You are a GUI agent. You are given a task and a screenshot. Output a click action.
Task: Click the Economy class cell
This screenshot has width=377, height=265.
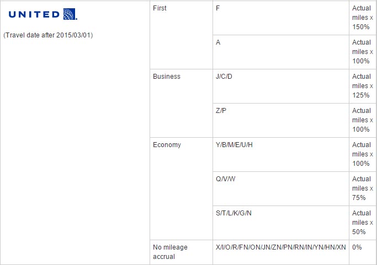(181, 188)
